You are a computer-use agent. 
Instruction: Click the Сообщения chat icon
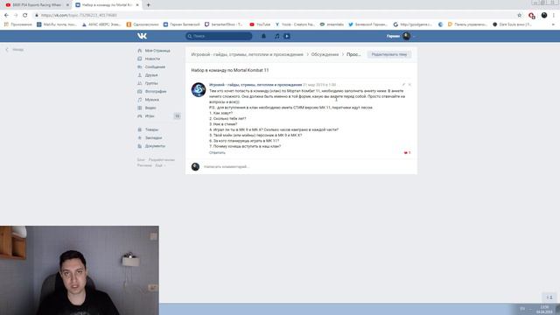pyautogui.click(x=140, y=66)
